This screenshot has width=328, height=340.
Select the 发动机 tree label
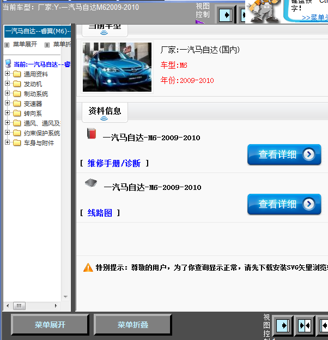click(x=33, y=84)
